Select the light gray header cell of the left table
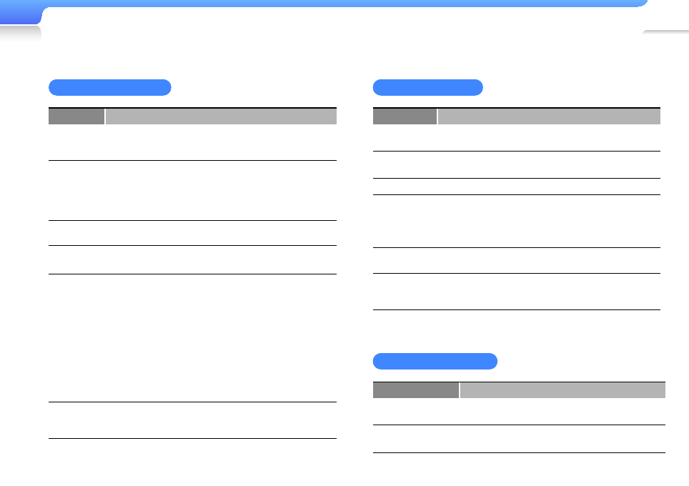 tap(221, 116)
